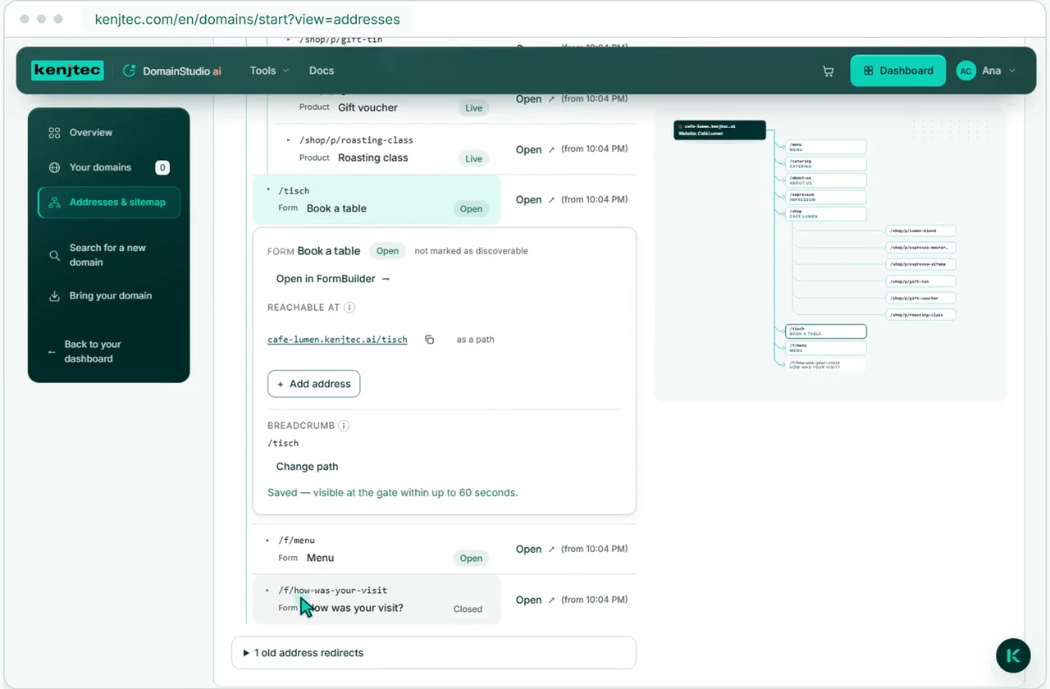The width and height of the screenshot is (1050, 689).
Task: Click the download icon for Bring your domain
Action: point(54,296)
